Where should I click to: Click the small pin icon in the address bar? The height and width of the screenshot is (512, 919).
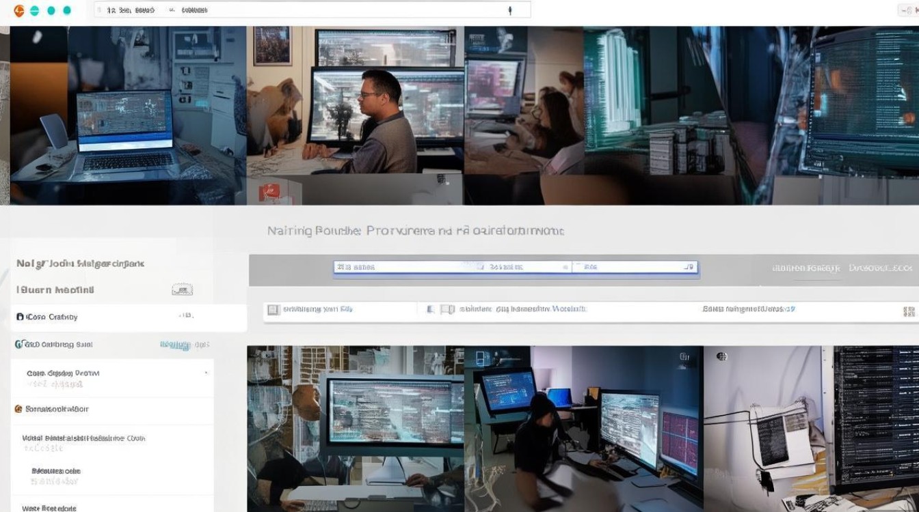click(x=509, y=10)
